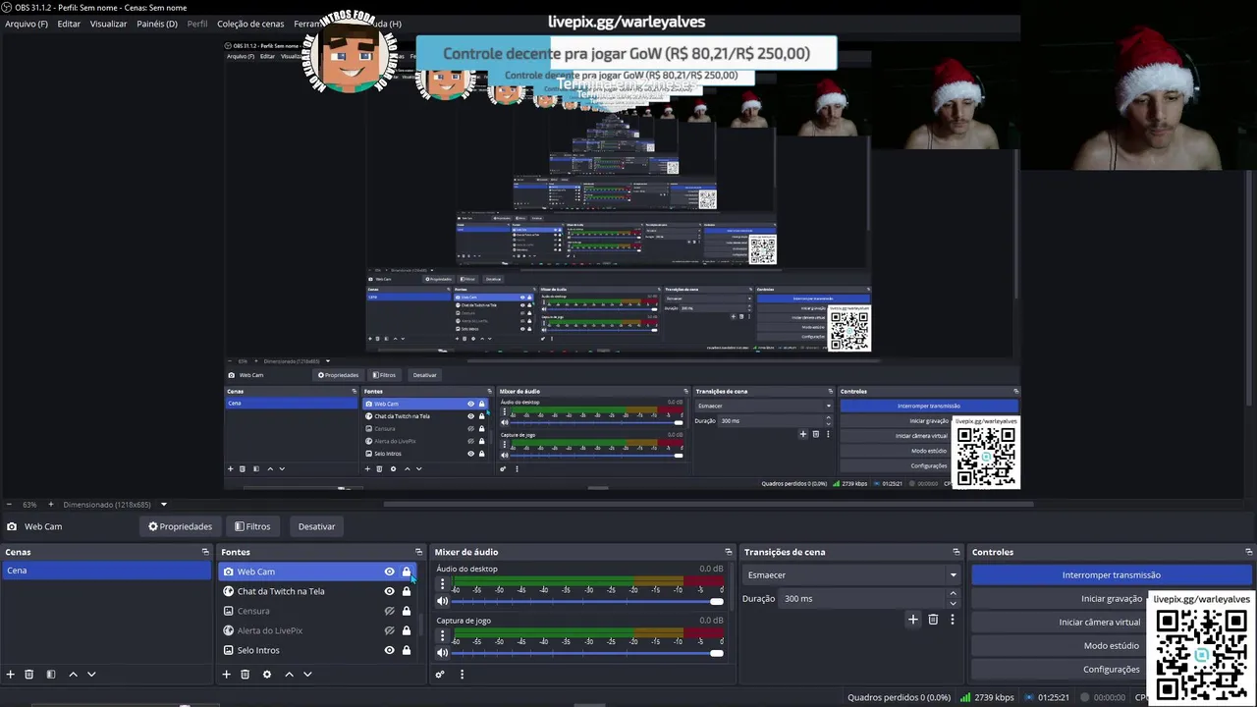Increase transition Duração with up arrow

[x=953, y=594]
